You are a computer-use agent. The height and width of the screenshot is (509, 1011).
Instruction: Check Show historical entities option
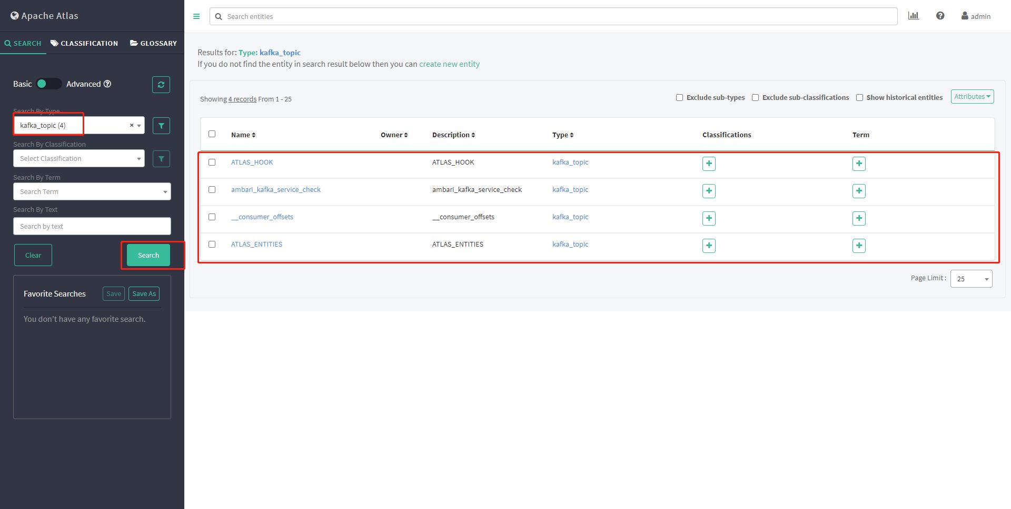tap(859, 98)
